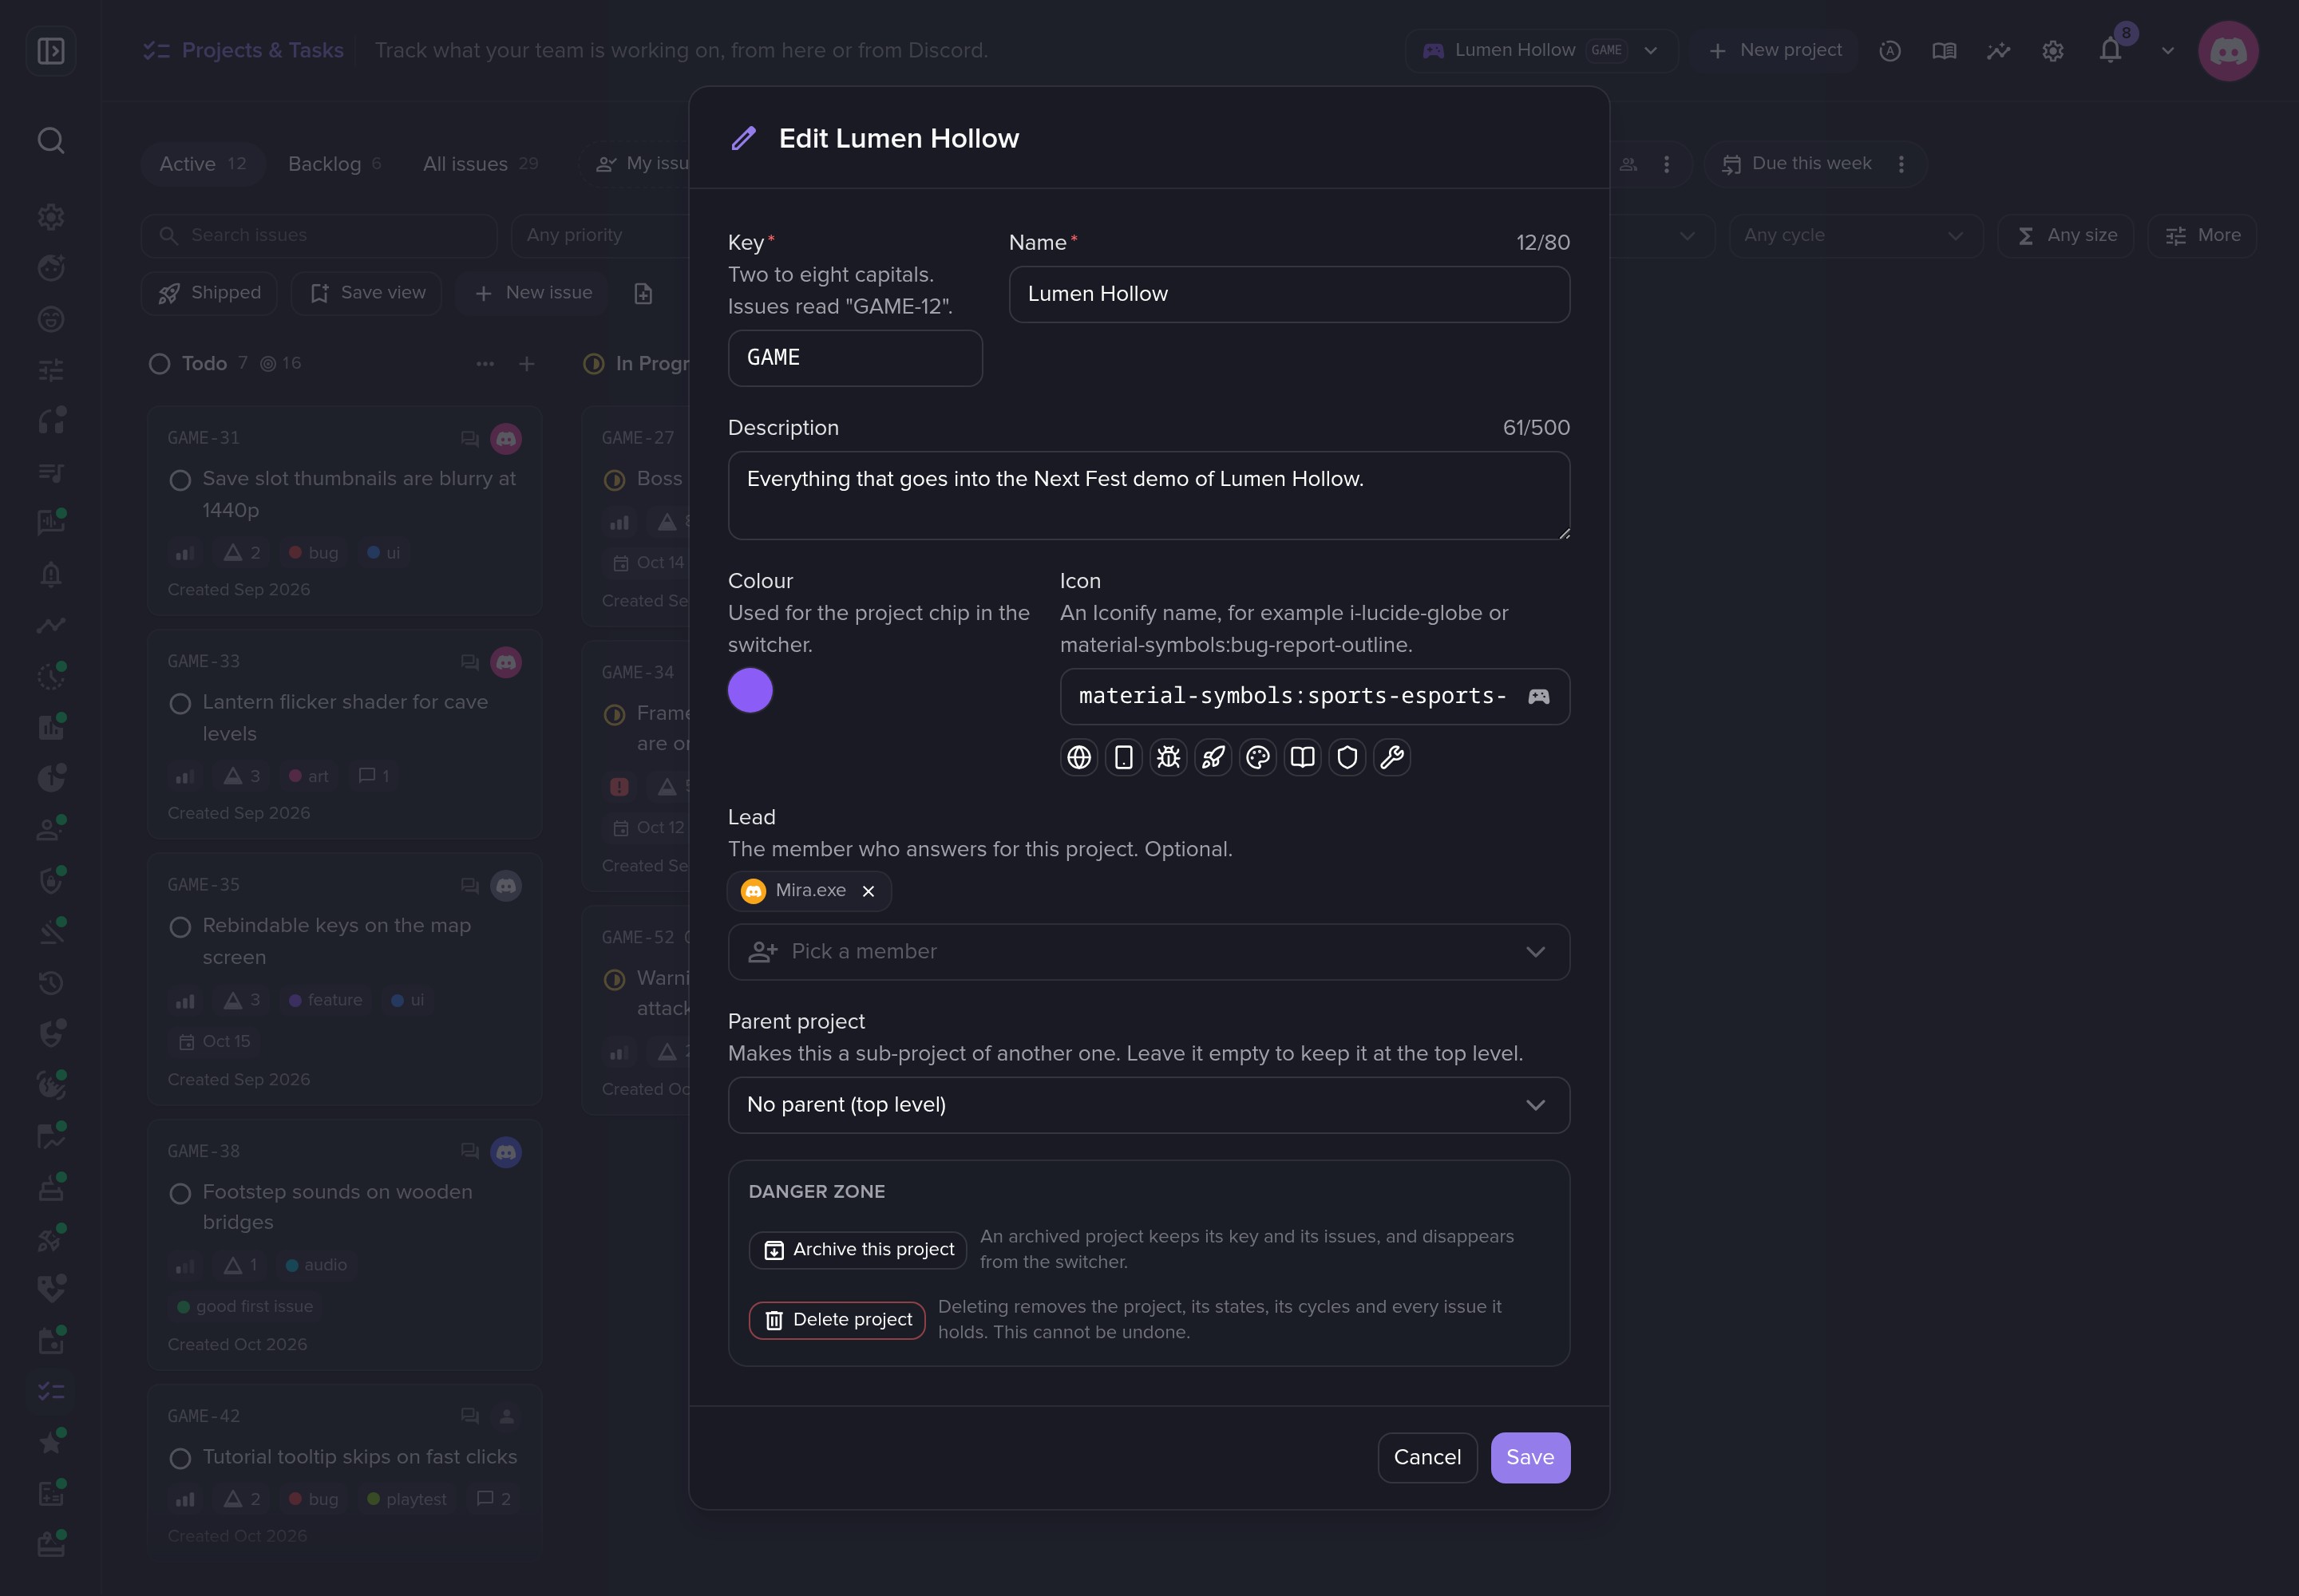This screenshot has width=2299, height=1596.
Task: Add an issue to the Todo column
Action: (527, 364)
